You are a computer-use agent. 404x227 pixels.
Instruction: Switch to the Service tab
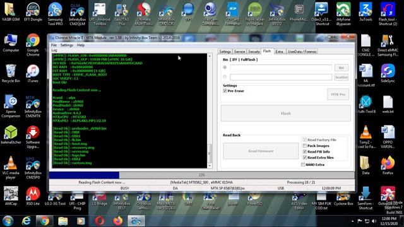[x=239, y=52]
